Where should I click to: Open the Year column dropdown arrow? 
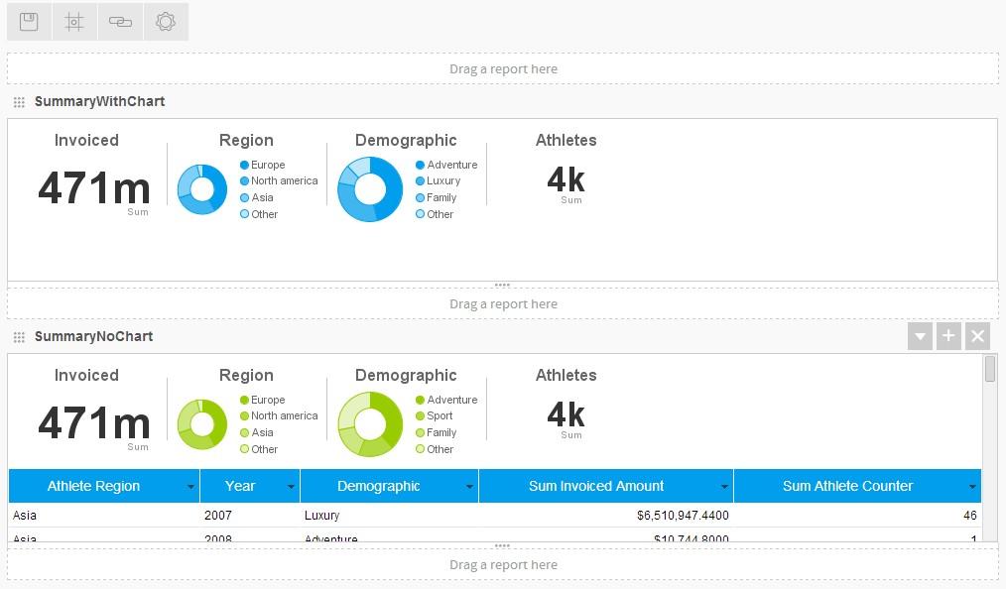point(291,487)
